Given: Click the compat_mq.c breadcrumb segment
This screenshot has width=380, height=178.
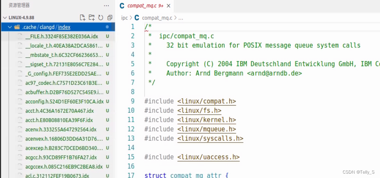Looking at the screenshot, I should (157, 18).
